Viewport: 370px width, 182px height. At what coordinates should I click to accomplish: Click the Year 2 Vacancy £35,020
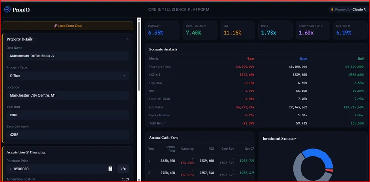pyautogui.click(x=187, y=175)
